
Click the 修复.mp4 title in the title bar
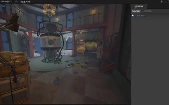[25, 2]
